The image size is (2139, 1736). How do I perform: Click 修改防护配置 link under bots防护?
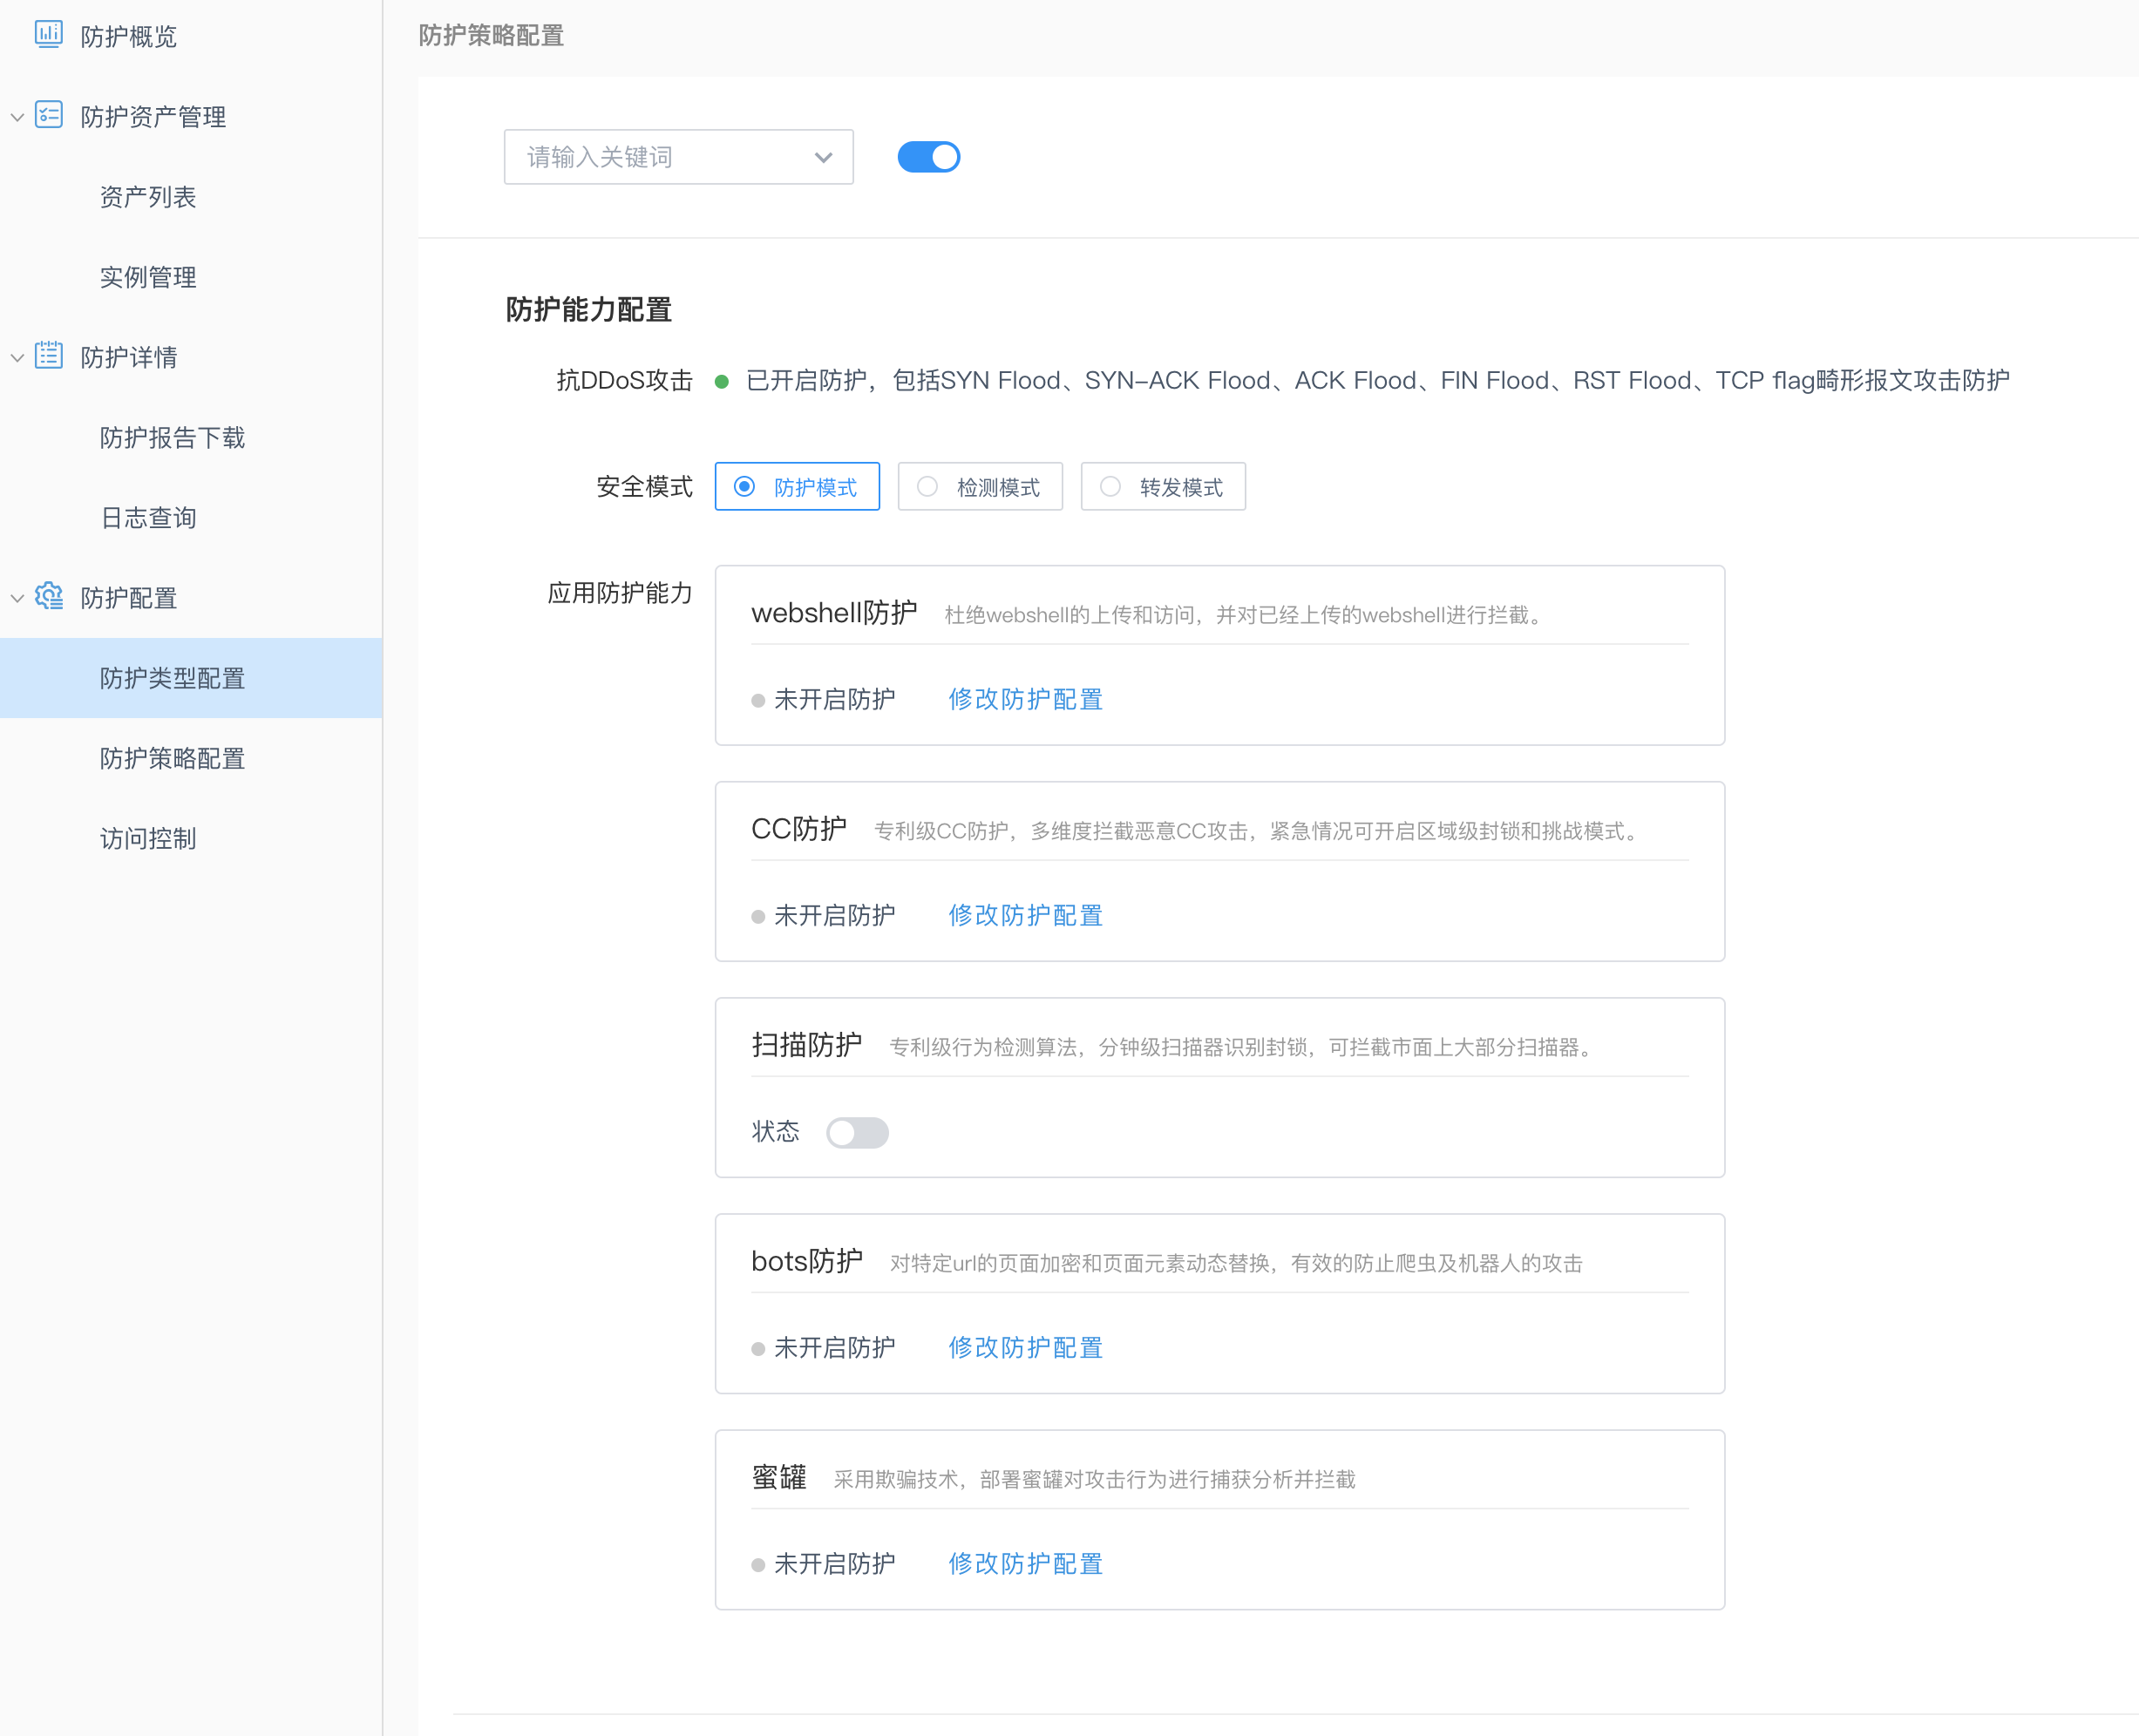click(x=1024, y=1347)
